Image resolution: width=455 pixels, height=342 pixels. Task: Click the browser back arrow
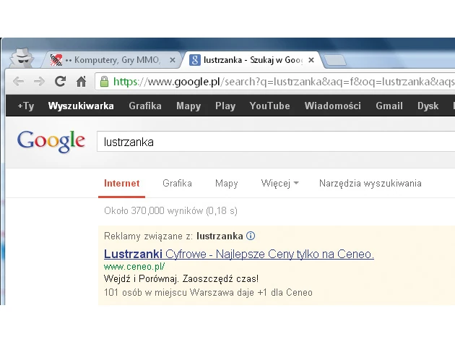pyautogui.click(x=18, y=82)
